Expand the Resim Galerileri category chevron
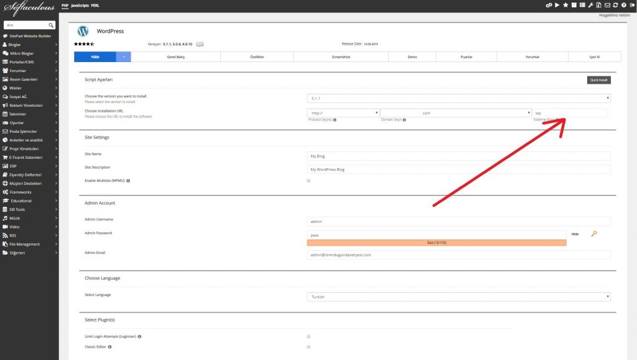Image resolution: width=637 pixels, height=360 pixels. click(x=55, y=79)
